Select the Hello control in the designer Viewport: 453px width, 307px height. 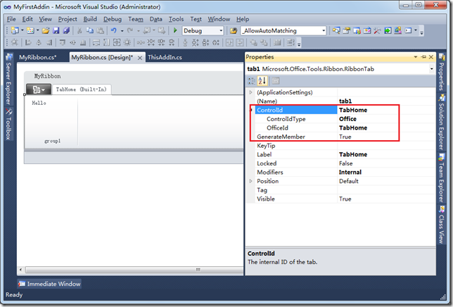pyautogui.click(x=39, y=103)
